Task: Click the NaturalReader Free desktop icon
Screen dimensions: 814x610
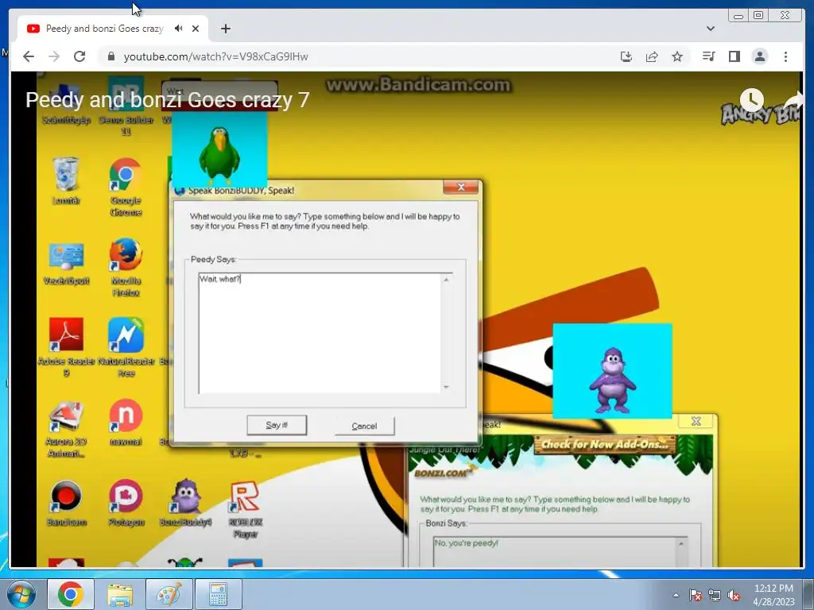Action: coord(126,346)
